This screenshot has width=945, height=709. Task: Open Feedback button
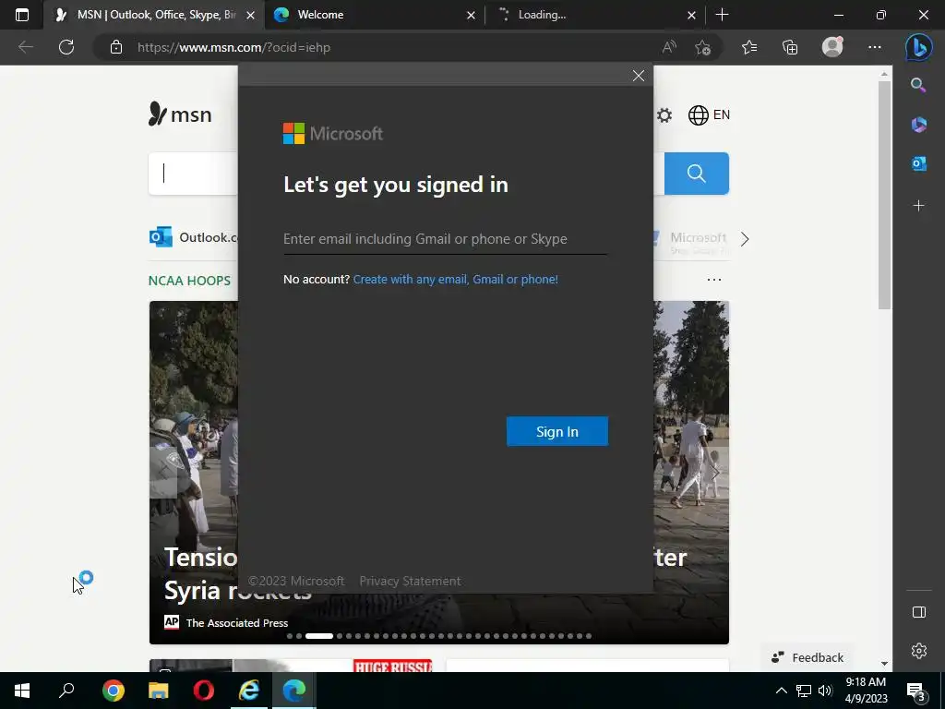point(807,657)
